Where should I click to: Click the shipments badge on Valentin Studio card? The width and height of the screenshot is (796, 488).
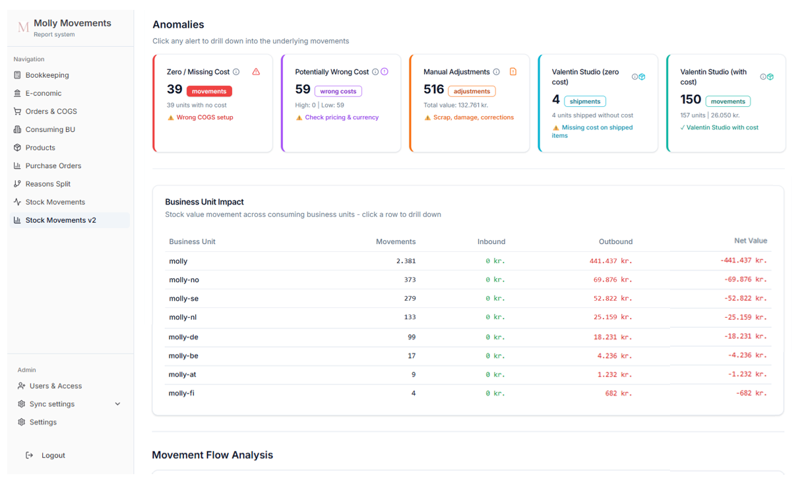pyautogui.click(x=585, y=102)
